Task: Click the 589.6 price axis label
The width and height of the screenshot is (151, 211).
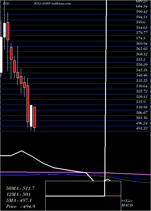Action: (x=141, y=22)
